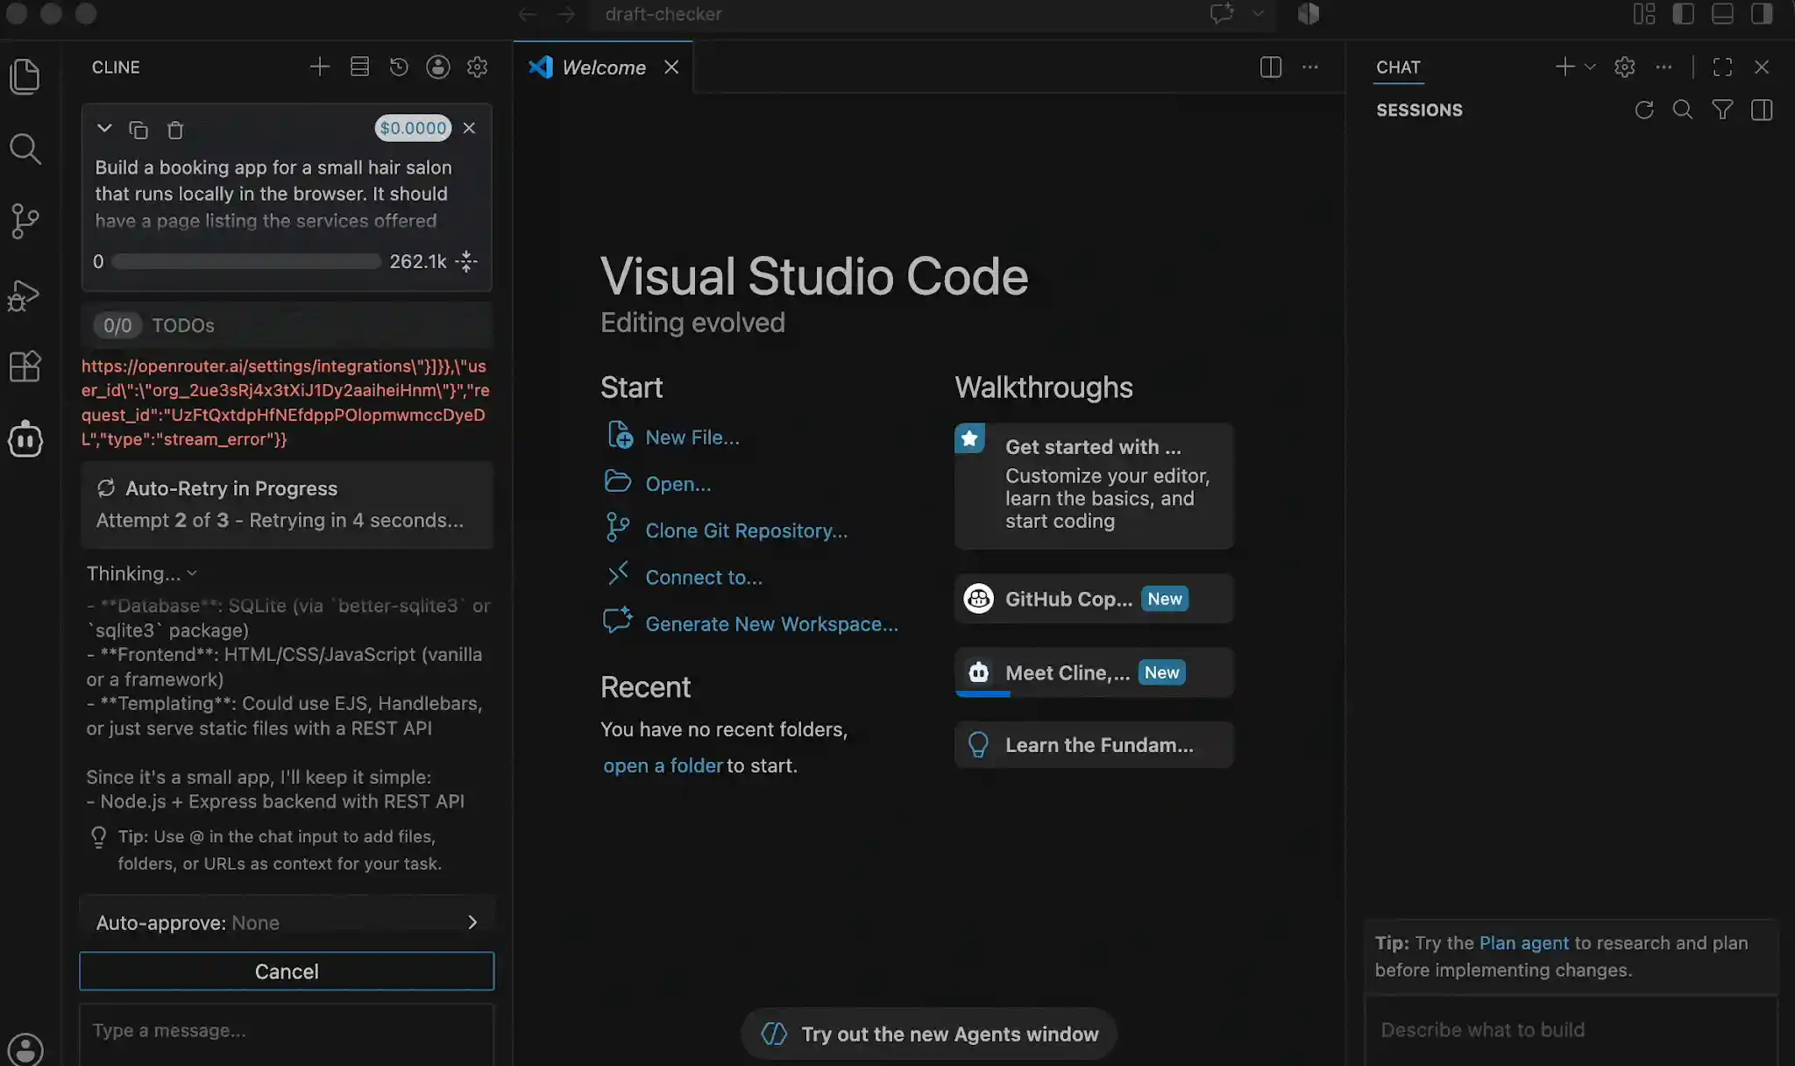The image size is (1795, 1066).
Task: Toggle the secondary side bar
Action: [x=1762, y=14]
